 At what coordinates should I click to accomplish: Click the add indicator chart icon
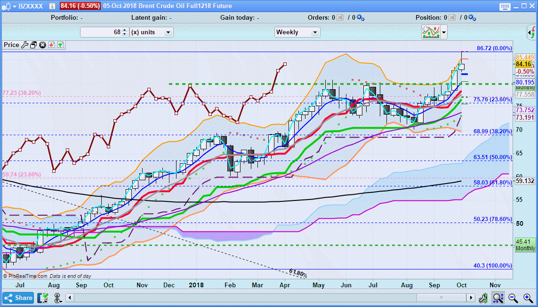431,32
